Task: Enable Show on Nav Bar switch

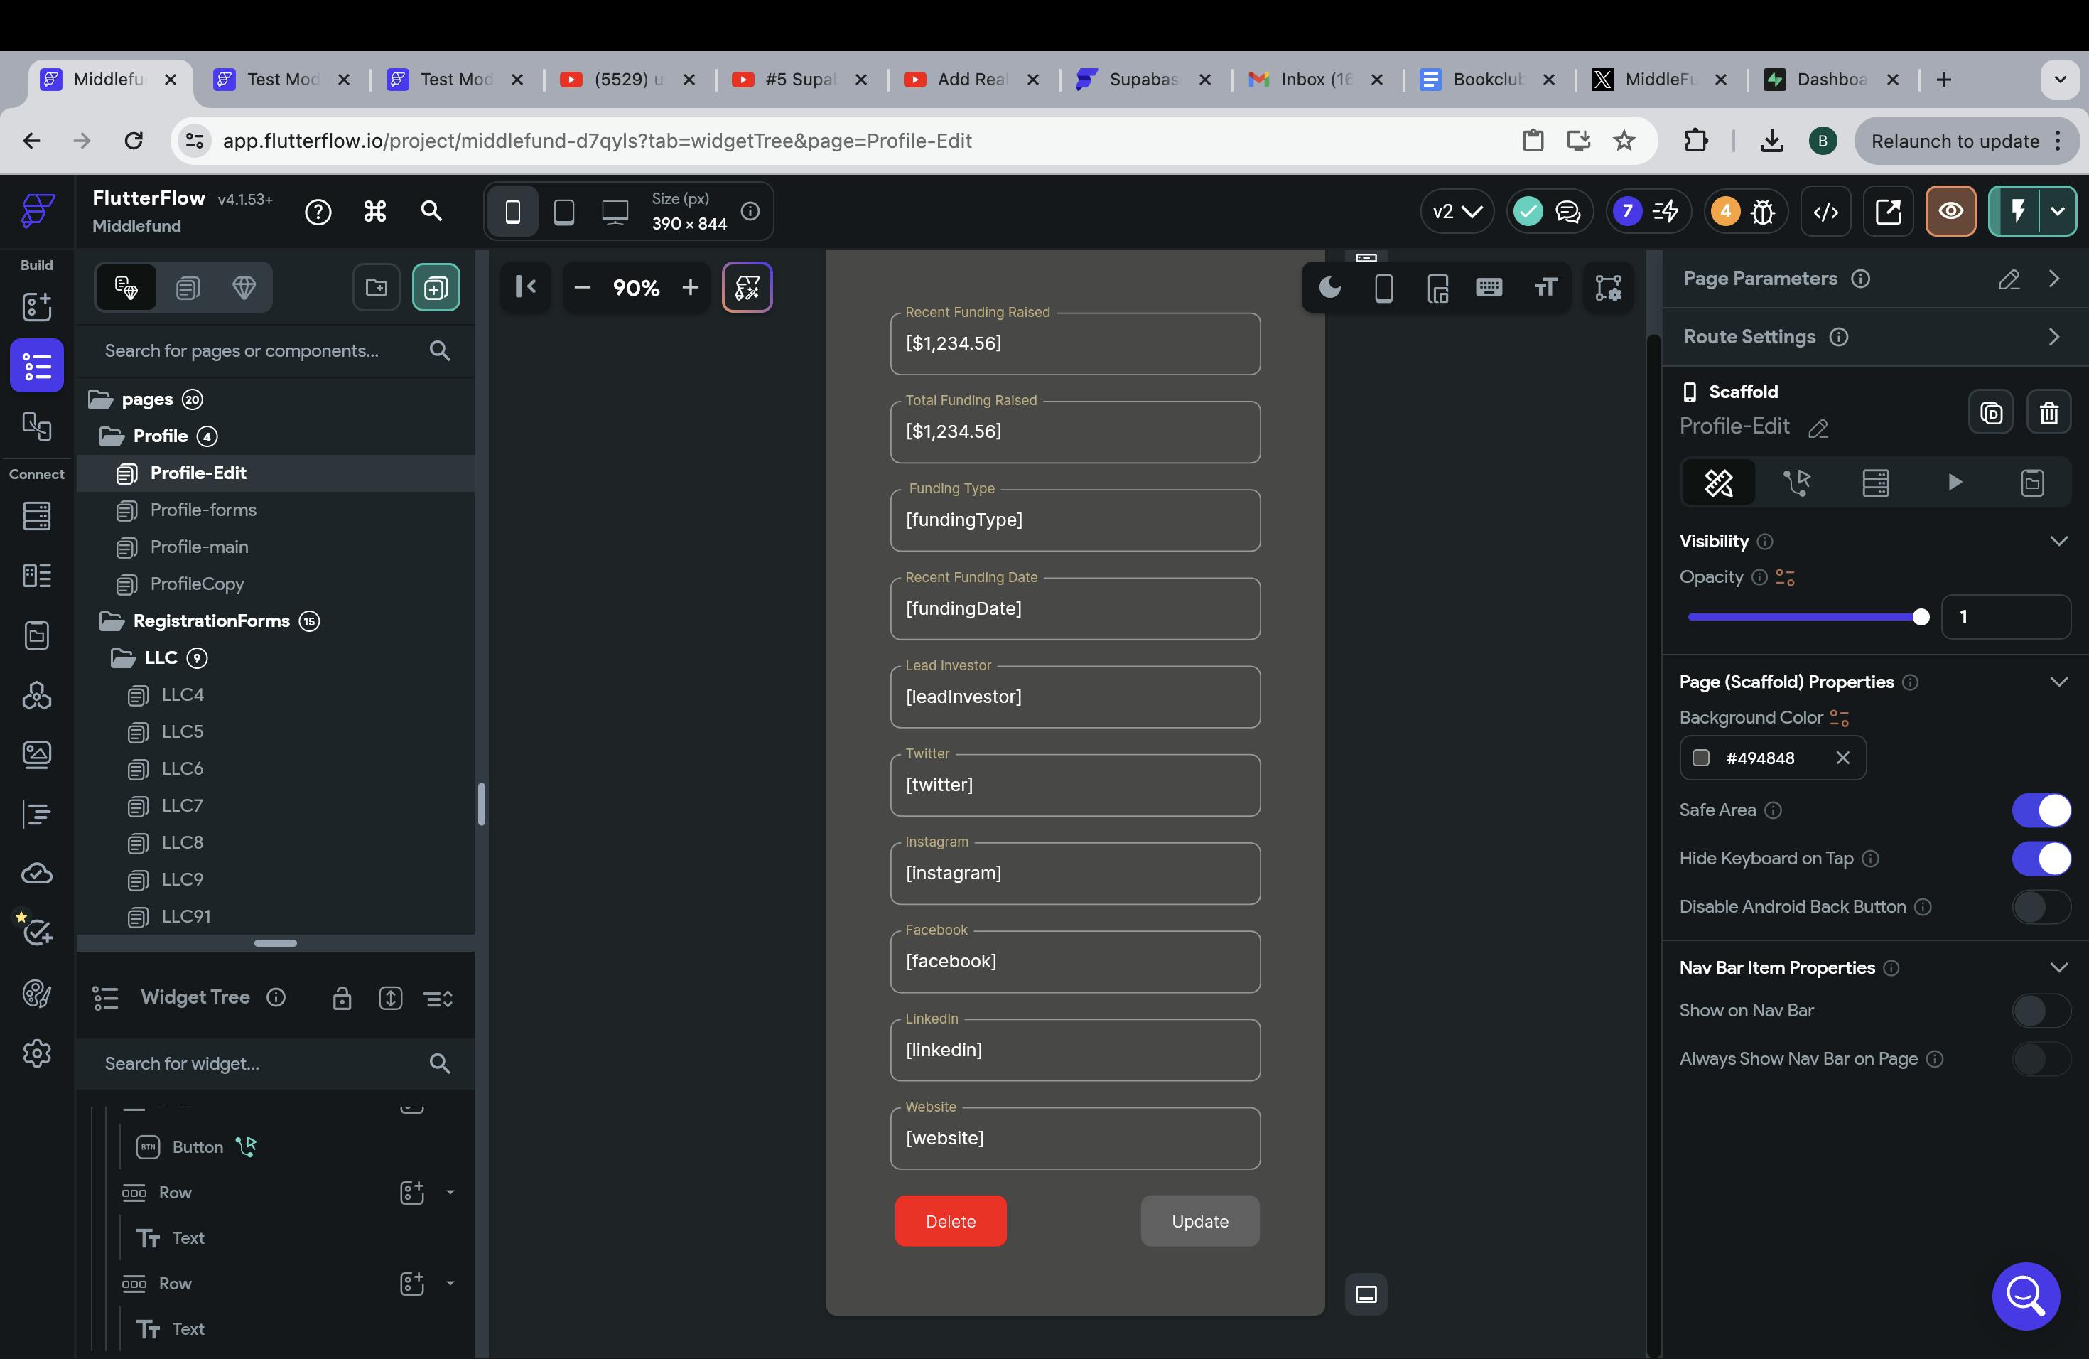Action: 2041,1009
